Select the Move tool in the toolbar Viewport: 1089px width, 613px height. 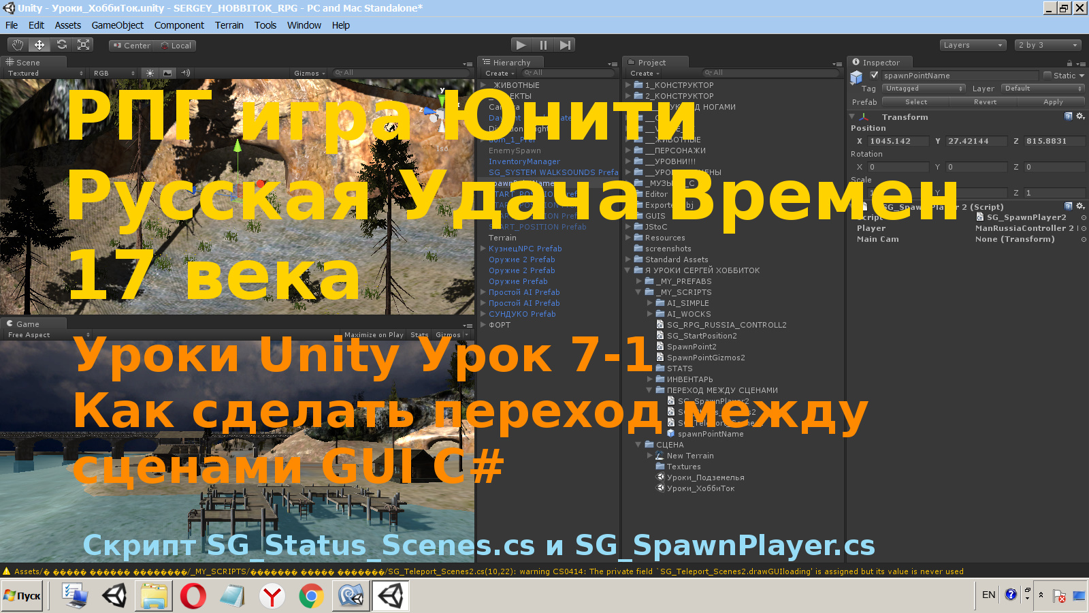pos(39,45)
